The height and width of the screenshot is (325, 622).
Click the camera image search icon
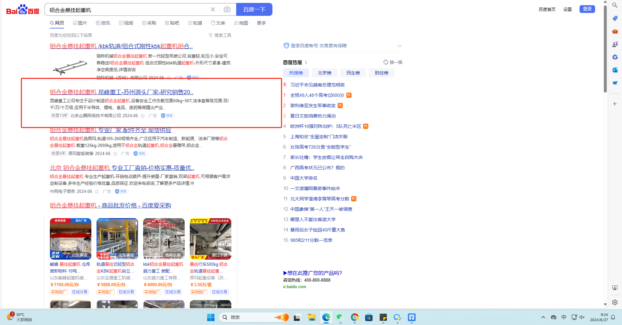click(x=227, y=10)
